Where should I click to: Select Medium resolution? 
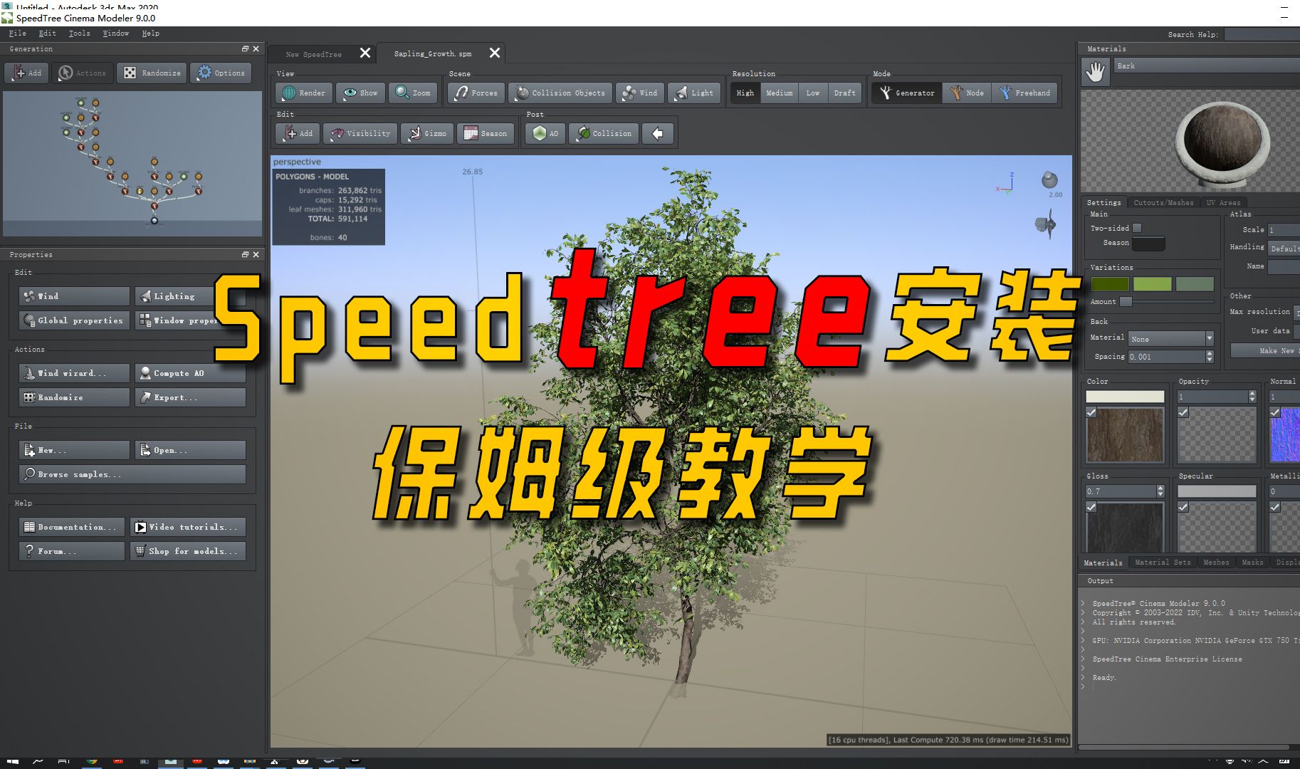[779, 93]
